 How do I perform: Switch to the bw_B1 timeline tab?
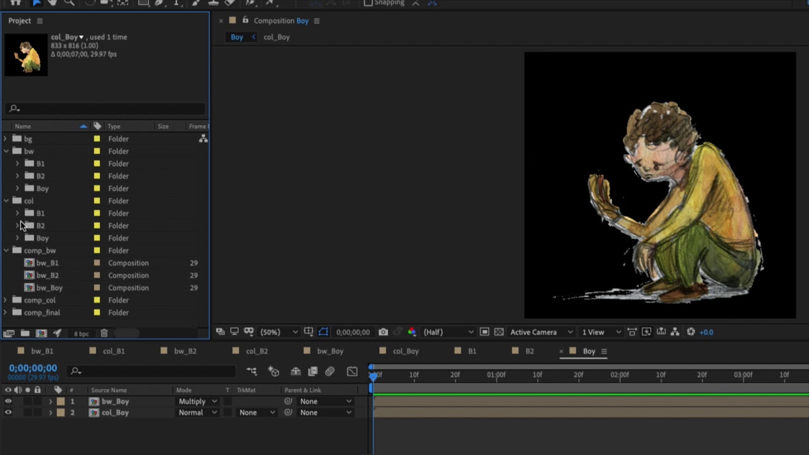coord(42,351)
